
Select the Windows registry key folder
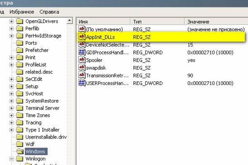click(x=35, y=151)
